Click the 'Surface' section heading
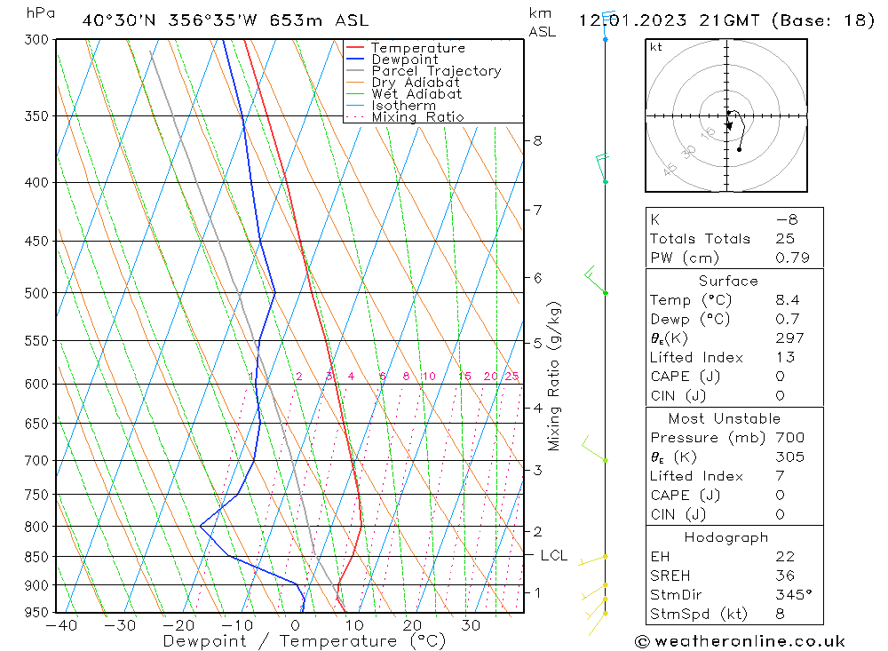 728,281
